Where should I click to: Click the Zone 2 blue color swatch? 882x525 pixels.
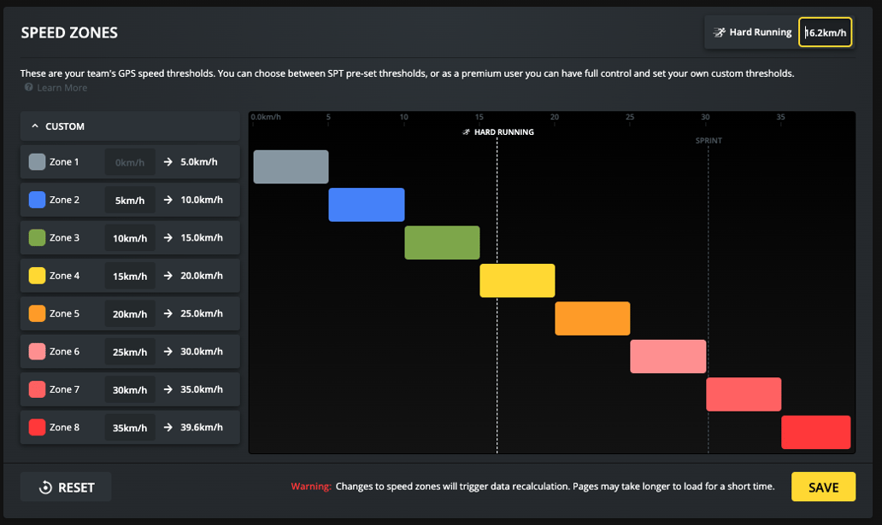(x=37, y=200)
